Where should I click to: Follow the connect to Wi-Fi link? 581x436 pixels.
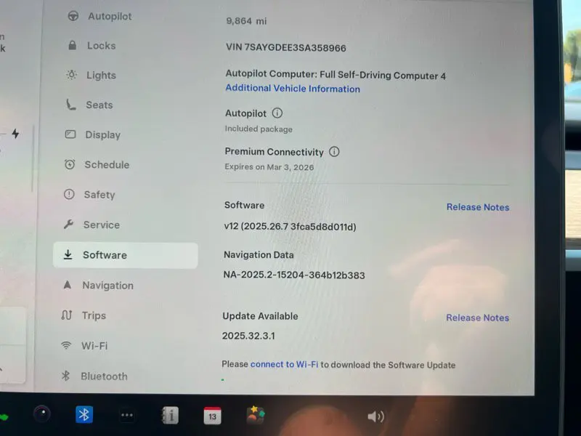point(284,365)
